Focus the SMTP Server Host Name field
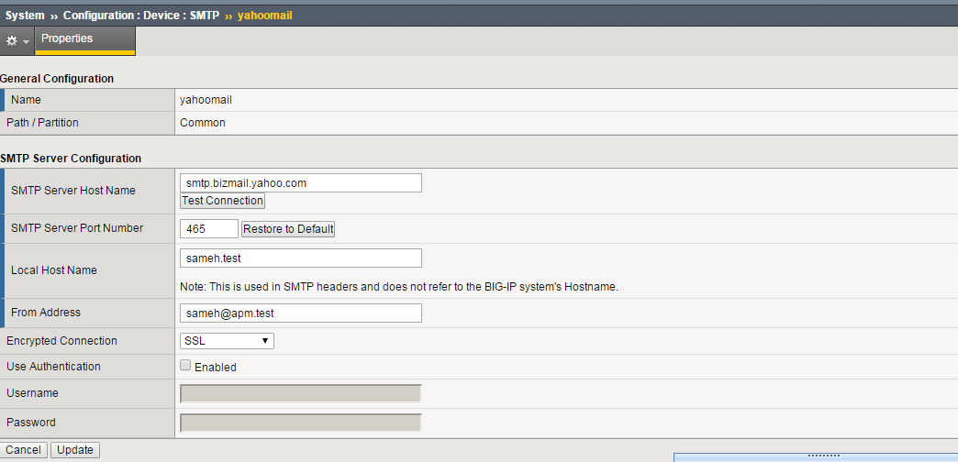958x462 pixels. pos(301,183)
